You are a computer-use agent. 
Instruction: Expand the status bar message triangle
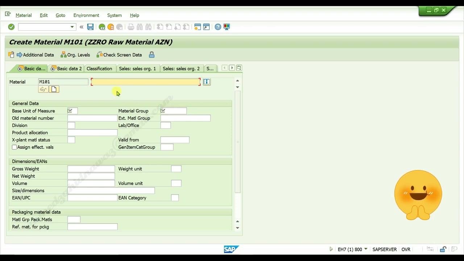pyautogui.click(x=331, y=249)
